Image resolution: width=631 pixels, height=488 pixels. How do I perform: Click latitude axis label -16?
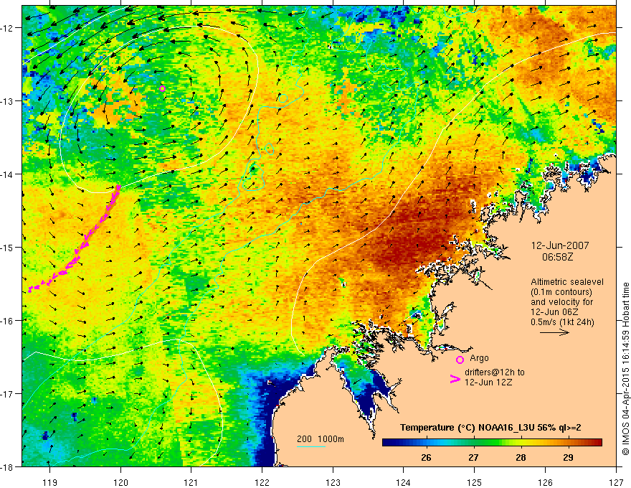(8, 321)
